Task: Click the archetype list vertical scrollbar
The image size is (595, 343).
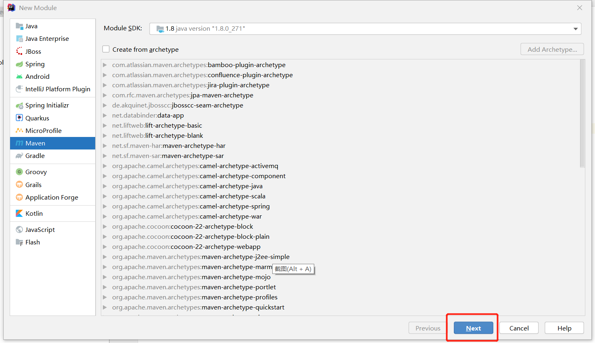Action: (x=582, y=114)
